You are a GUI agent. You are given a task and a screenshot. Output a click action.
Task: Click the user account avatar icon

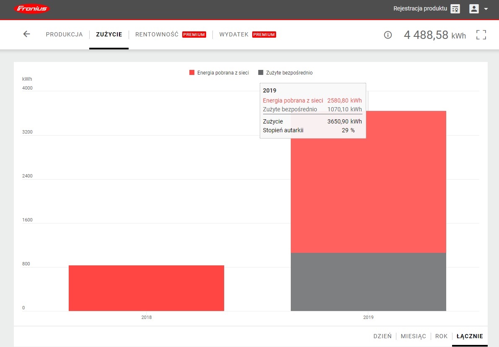click(474, 9)
